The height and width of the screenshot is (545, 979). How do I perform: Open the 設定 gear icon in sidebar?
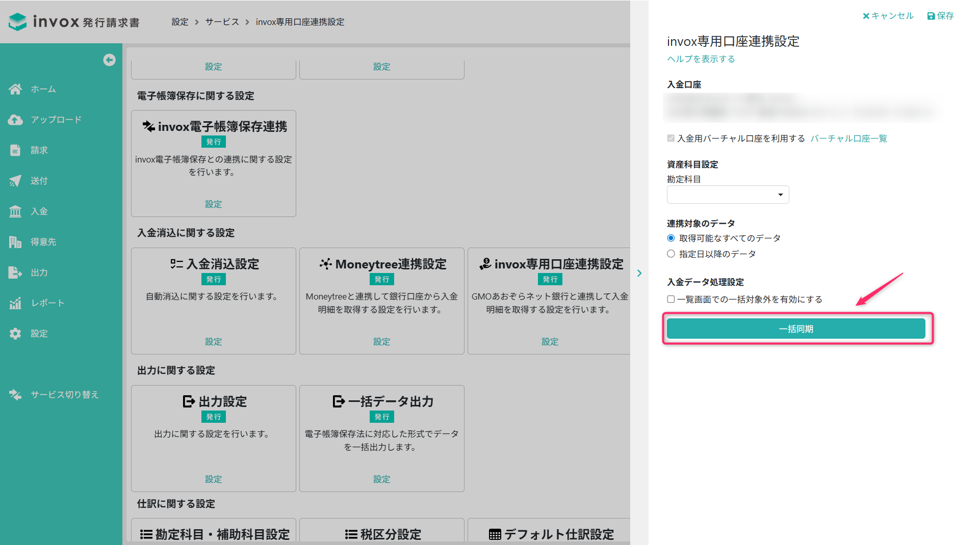pyautogui.click(x=15, y=334)
